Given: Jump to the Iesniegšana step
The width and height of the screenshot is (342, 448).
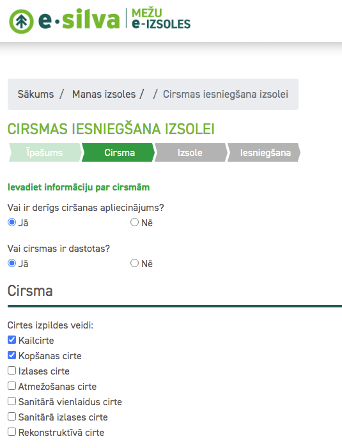Looking at the screenshot, I should coord(264,153).
